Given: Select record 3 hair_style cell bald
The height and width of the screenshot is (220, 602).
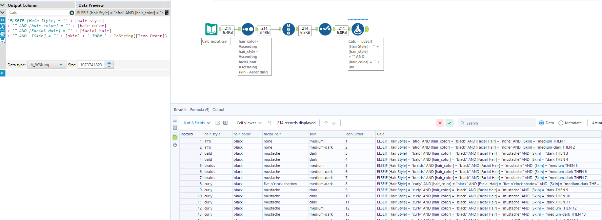Looking at the screenshot, I should [218, 153].
